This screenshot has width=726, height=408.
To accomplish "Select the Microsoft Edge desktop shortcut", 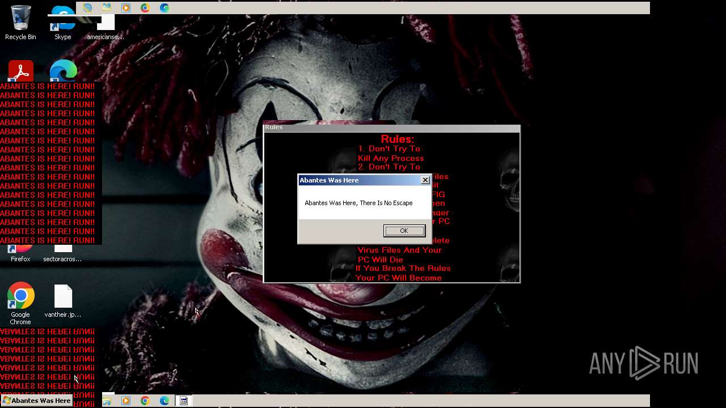I will point(63,71).
